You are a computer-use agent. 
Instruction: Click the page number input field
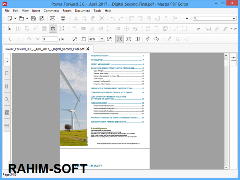pos(50,39)
